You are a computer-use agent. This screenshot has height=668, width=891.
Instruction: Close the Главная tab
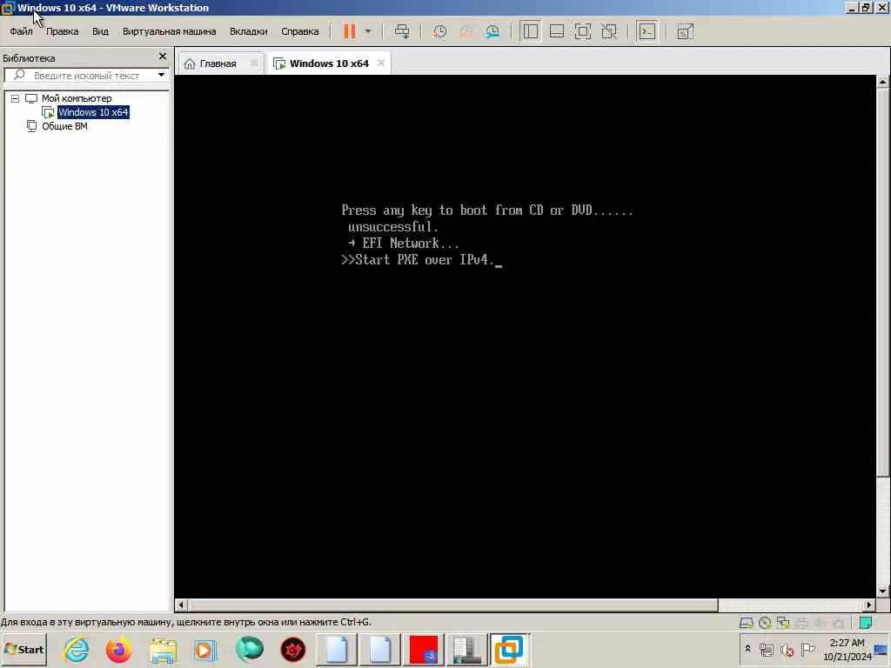tap(254, 63)
